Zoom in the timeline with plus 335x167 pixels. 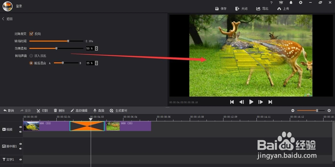[x=329, y=111]
